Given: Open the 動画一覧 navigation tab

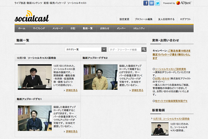Looking at the screenshot, I should click(x=86, y=28).
